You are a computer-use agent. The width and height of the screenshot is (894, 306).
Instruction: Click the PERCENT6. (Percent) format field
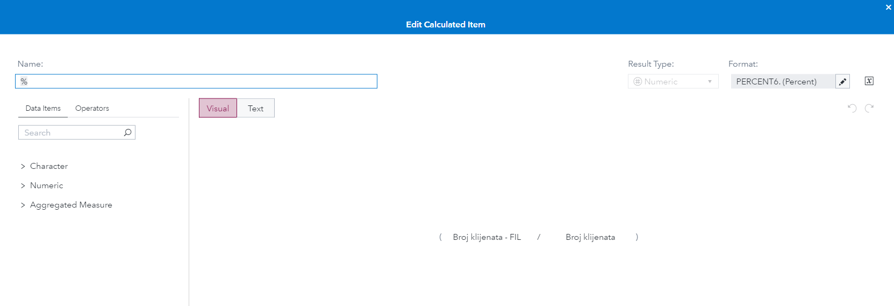pos(782,82)
